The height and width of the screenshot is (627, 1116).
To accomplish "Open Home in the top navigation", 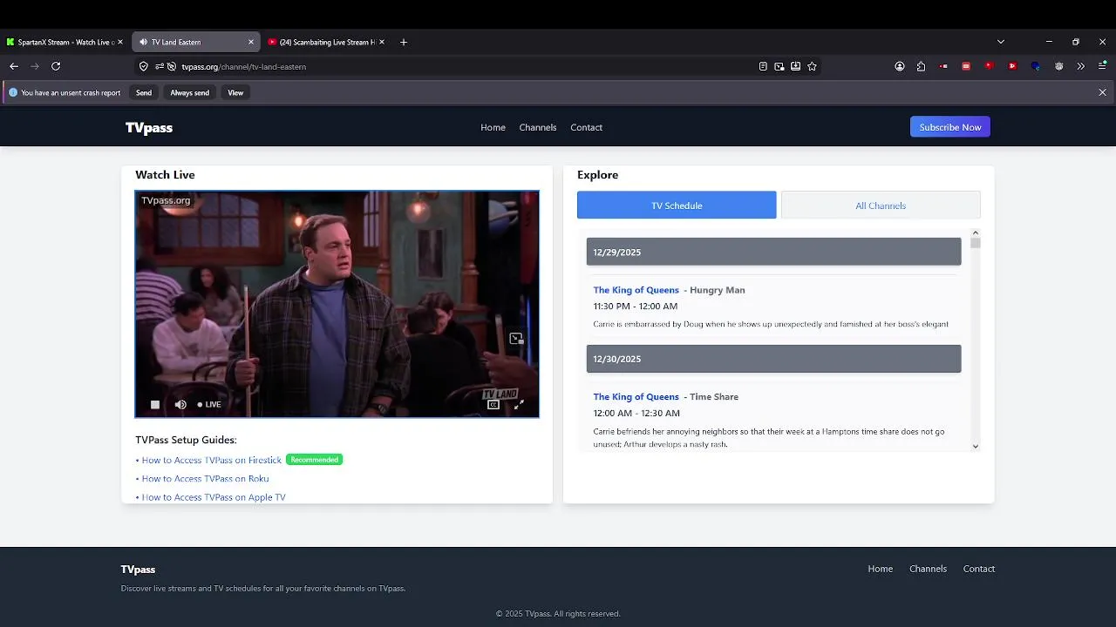I will pos(493,127).
